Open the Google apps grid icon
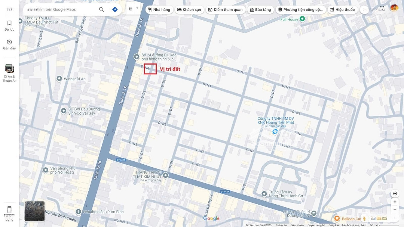The image size is (404, 227). tap(382, 8)
